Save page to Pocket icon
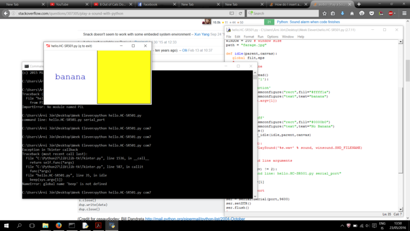410x231 pixels. pyautogui.click(x=371, y=13)
